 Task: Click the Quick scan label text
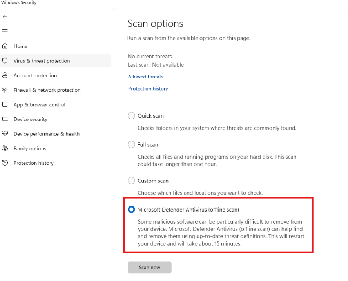click(151, 116)
